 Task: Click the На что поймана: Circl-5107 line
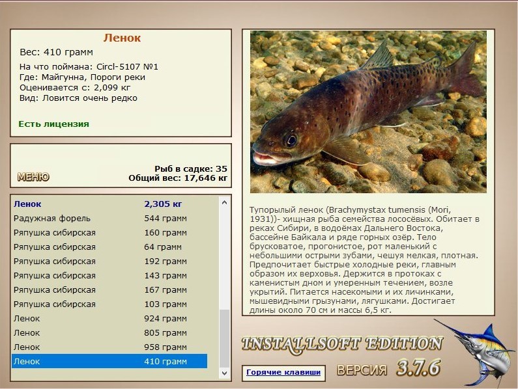(x=89, y=66)
